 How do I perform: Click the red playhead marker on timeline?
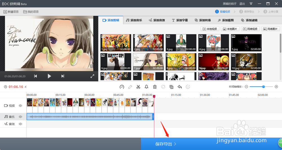154,96
